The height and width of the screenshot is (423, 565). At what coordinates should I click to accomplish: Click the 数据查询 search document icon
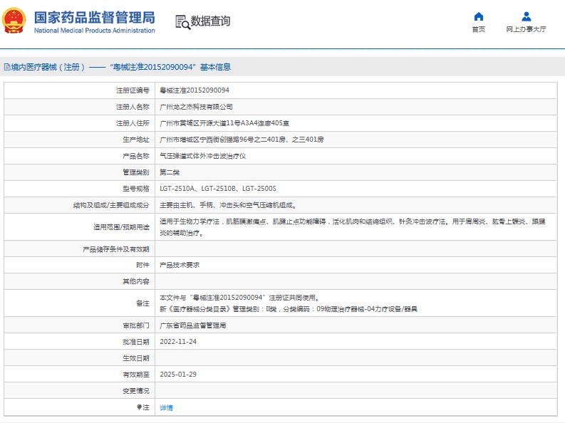click(x=182, y=22)
